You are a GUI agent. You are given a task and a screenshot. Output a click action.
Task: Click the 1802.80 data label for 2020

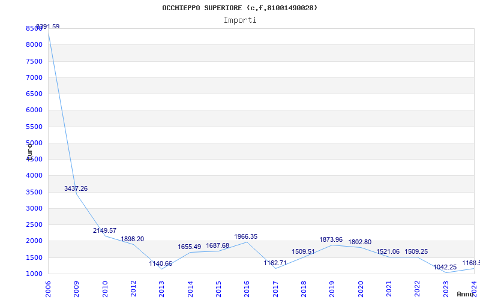click(359, 242)
